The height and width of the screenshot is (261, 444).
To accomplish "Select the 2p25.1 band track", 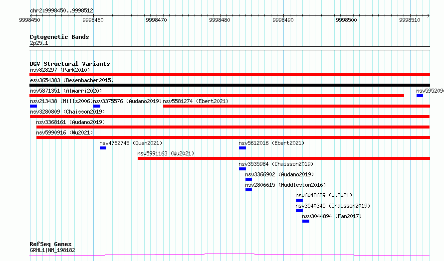I will pos(229,48).
